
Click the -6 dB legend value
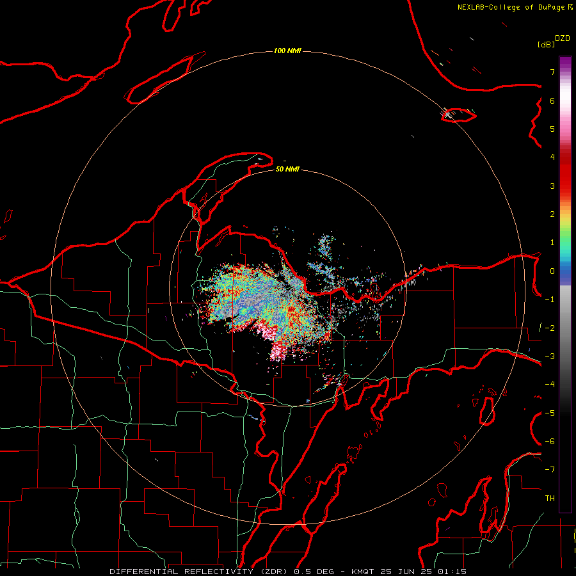(550, 442)
